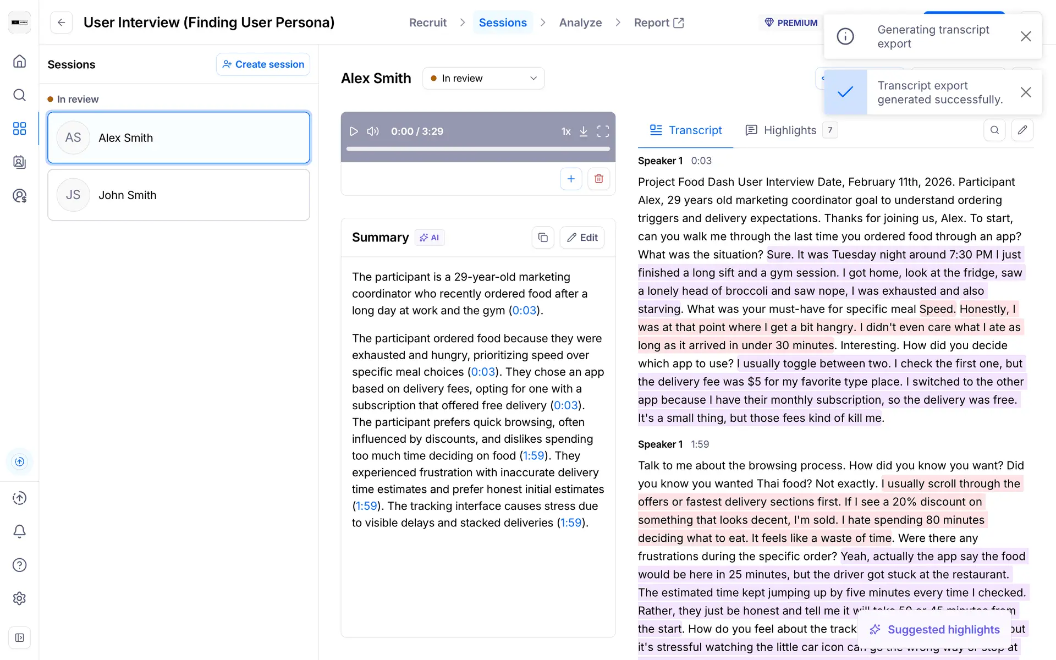The image size is (1056, 660).
Task: Go to the Analyze step
Action: click(580, 23)
